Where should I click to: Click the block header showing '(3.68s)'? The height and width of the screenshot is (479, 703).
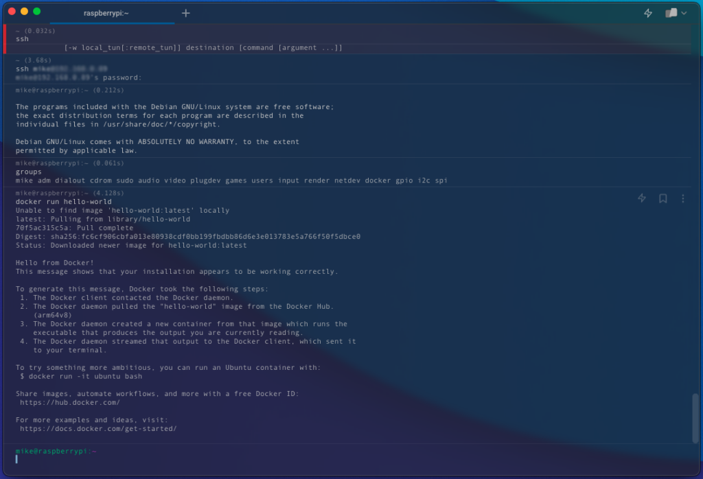(x=33, y=60)
